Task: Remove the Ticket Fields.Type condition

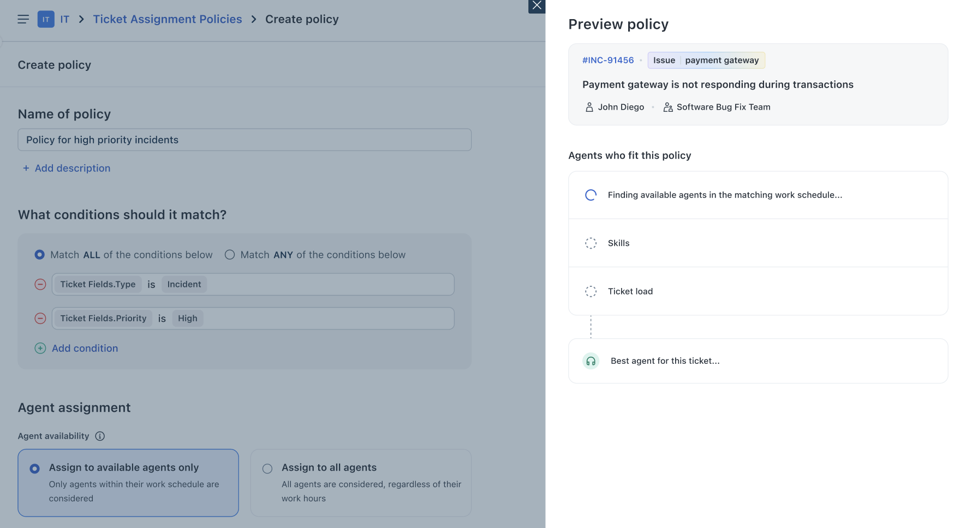Action: 40,285
